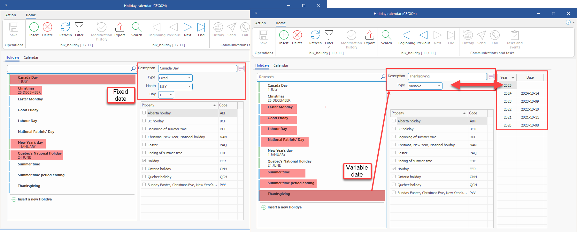Open the Action menu in the Canada Day window
The height and width of the screenshot is (232, 577).
click(11, 15)
